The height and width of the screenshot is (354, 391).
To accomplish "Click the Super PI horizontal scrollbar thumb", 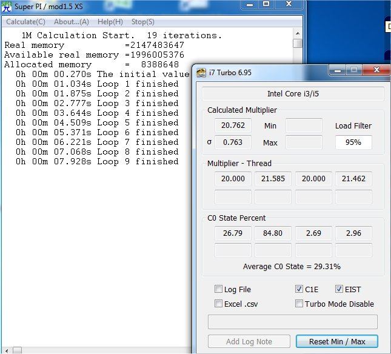I will tap(17, 351).
